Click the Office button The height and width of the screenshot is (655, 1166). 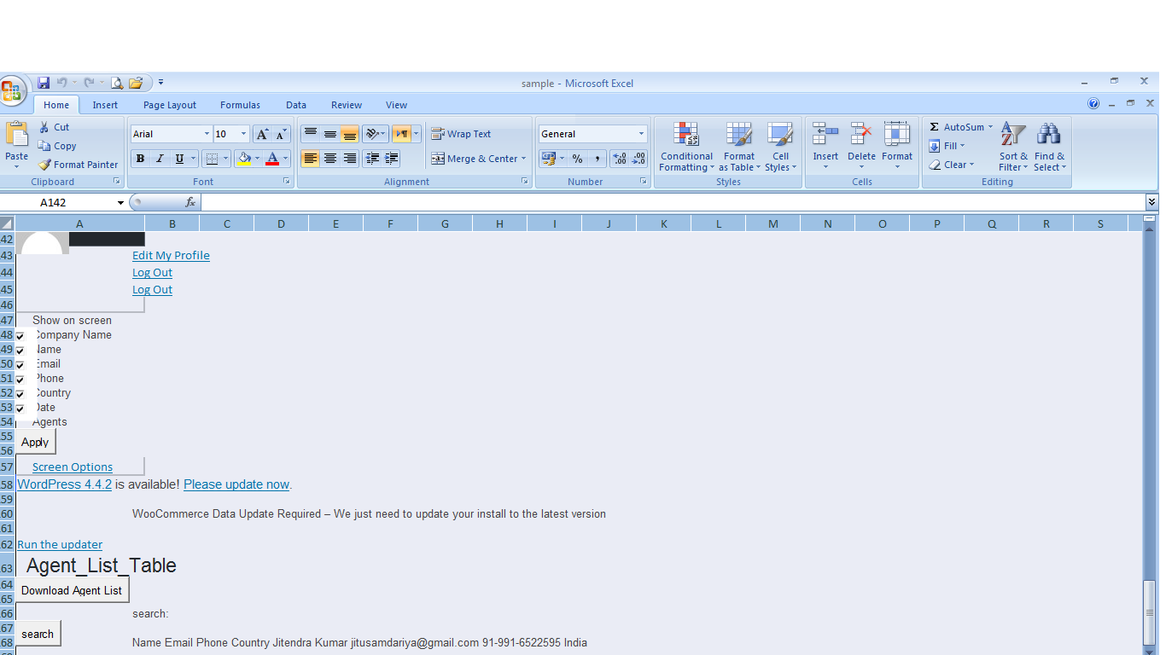coord(12,90)
